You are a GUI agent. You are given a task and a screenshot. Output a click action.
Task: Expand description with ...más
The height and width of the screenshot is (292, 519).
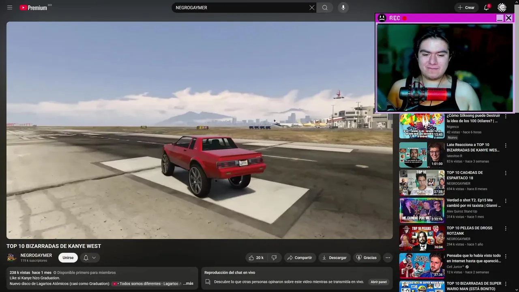point(188,283)
